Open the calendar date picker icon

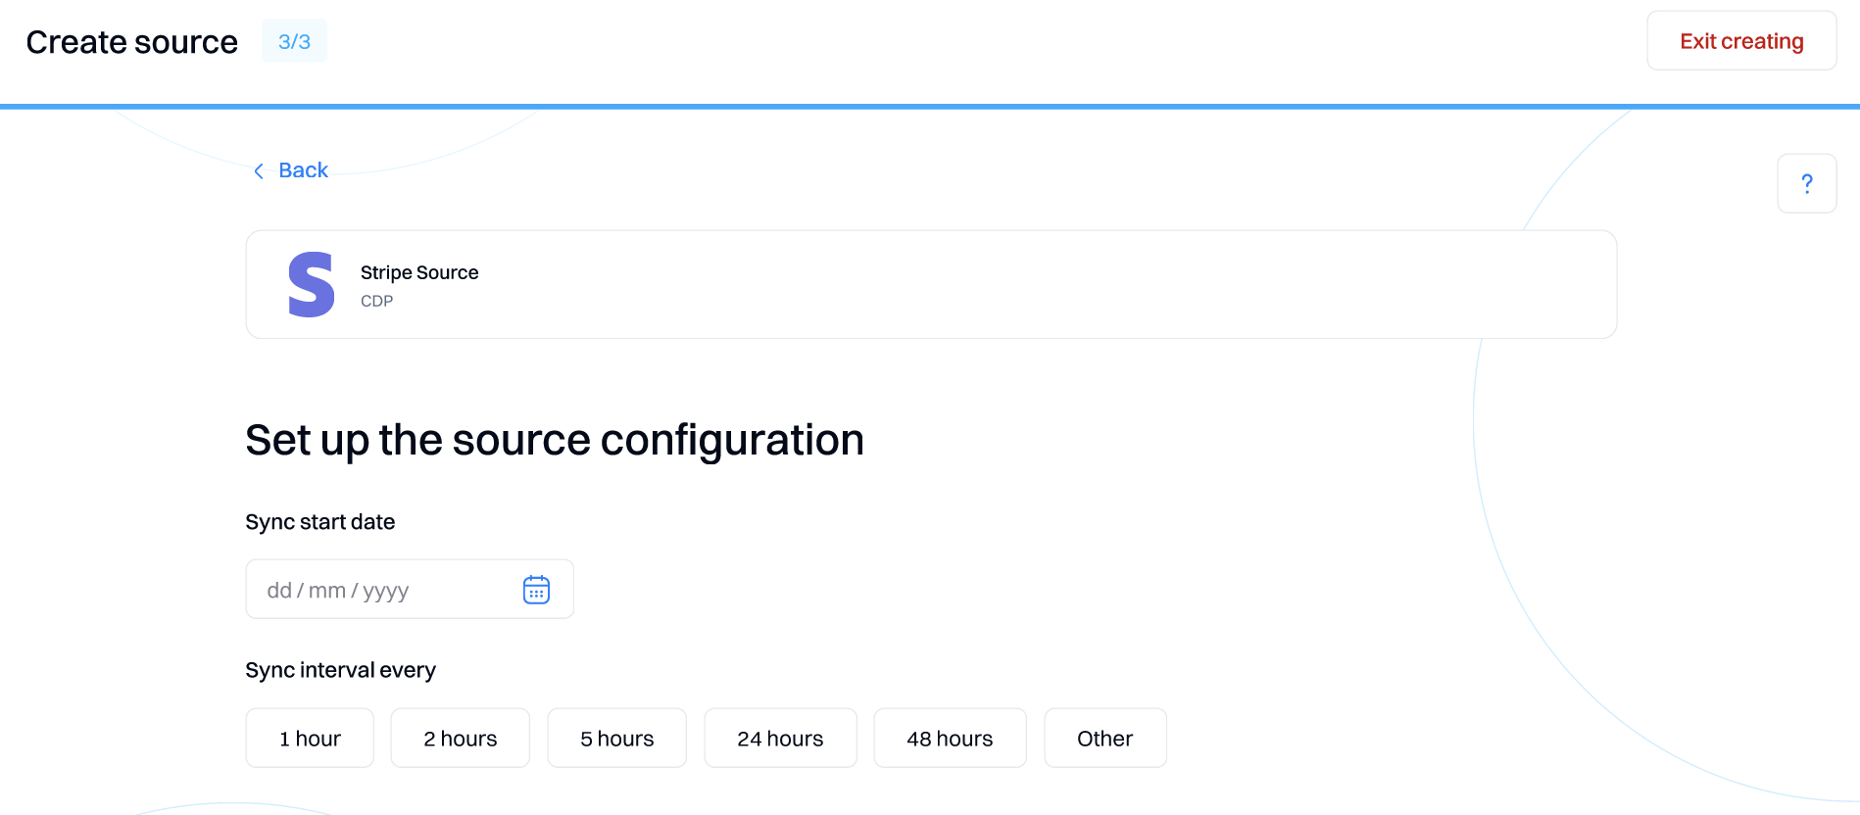[536, 590]
